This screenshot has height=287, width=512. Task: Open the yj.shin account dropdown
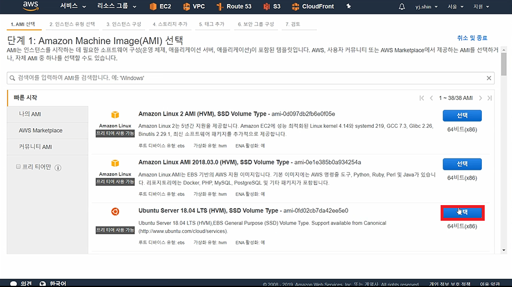click(x=427, y=6)
